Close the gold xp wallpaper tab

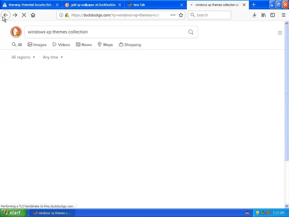point(120,5)
